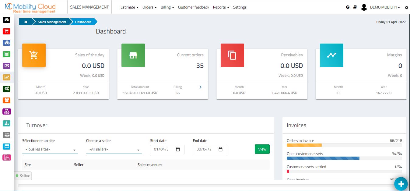
Task: Click the help question mark icon
Action: [x=348, y=7]
